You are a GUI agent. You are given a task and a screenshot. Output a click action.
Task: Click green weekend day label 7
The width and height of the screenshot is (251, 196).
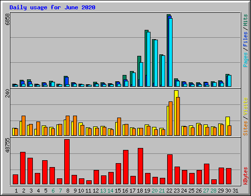coord(60,191)
